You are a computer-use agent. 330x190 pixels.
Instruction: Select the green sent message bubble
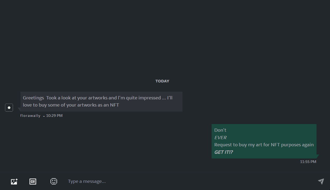264,141
